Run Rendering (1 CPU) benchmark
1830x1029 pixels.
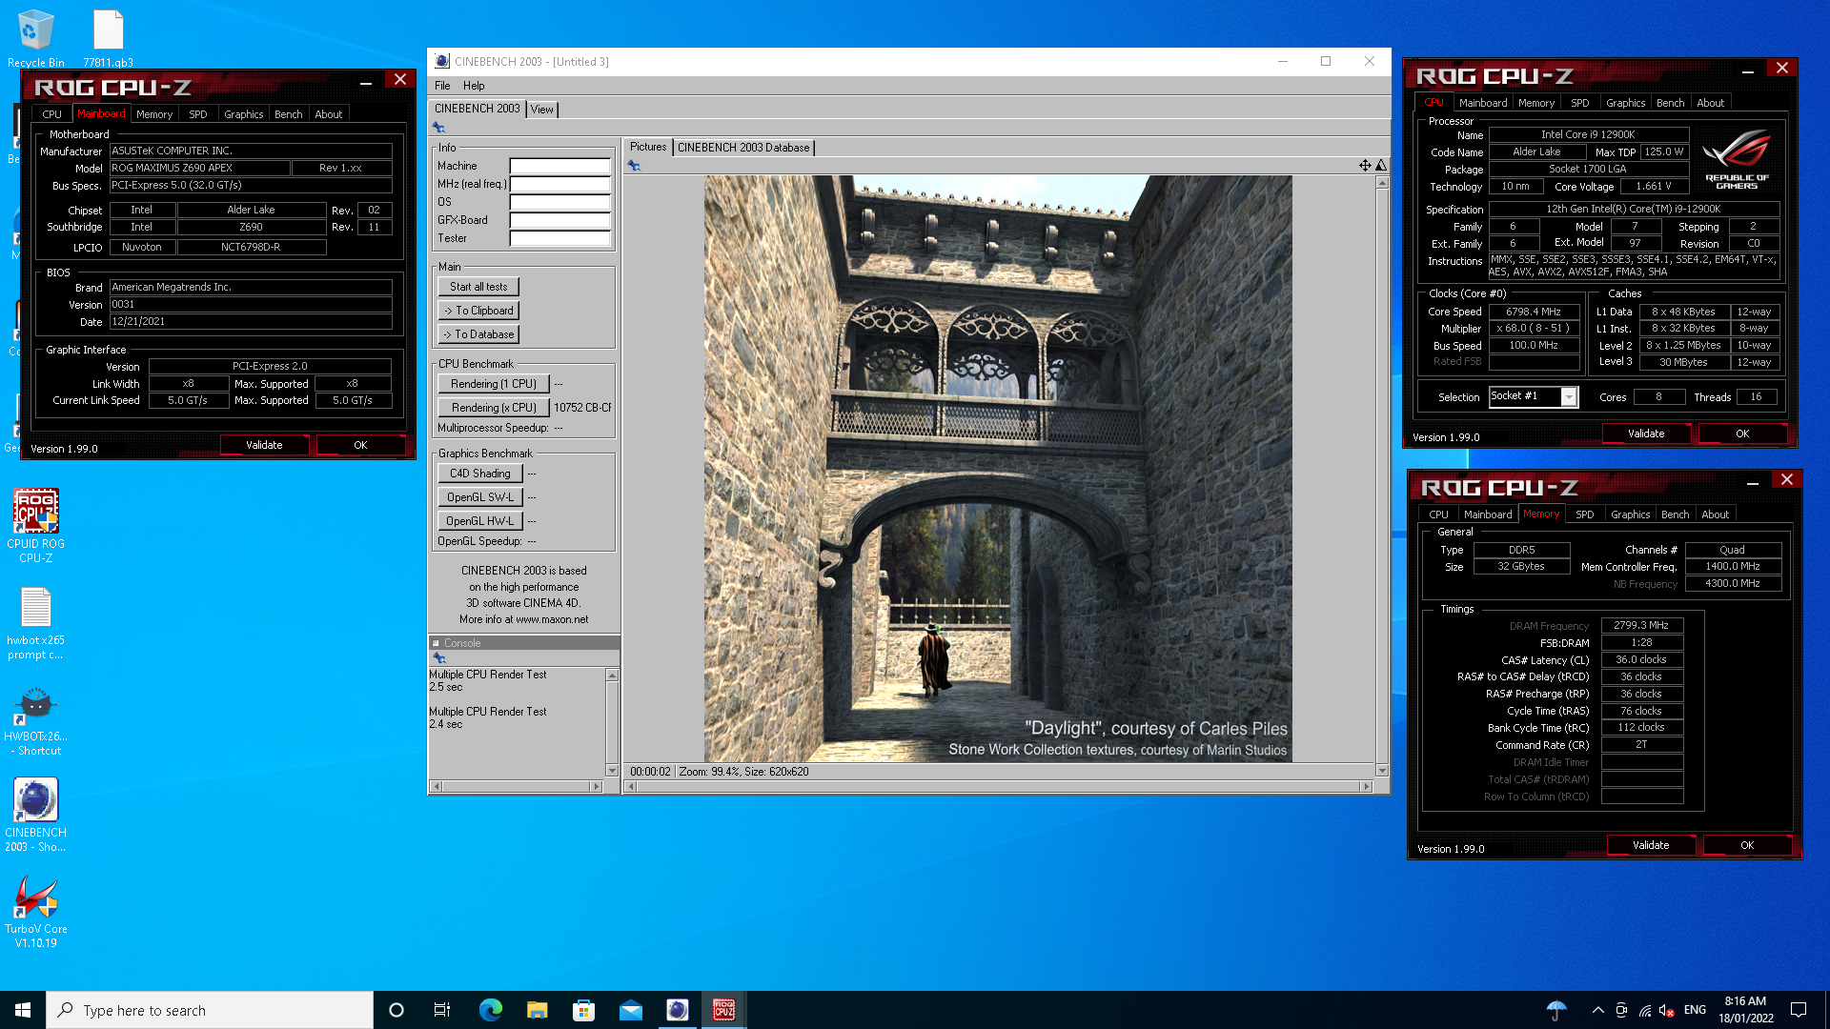coord(494,384)
